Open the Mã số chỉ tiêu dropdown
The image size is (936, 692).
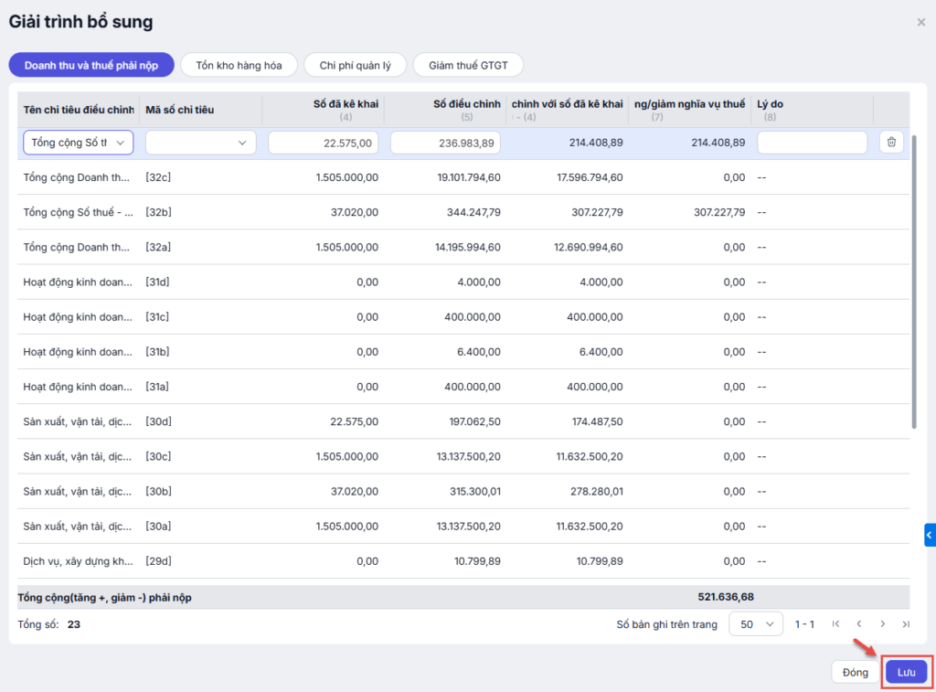click(201, 143)
